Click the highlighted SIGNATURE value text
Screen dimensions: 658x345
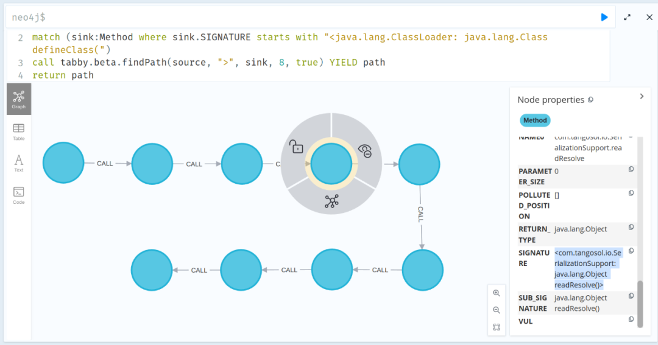[x=588, y=269]
